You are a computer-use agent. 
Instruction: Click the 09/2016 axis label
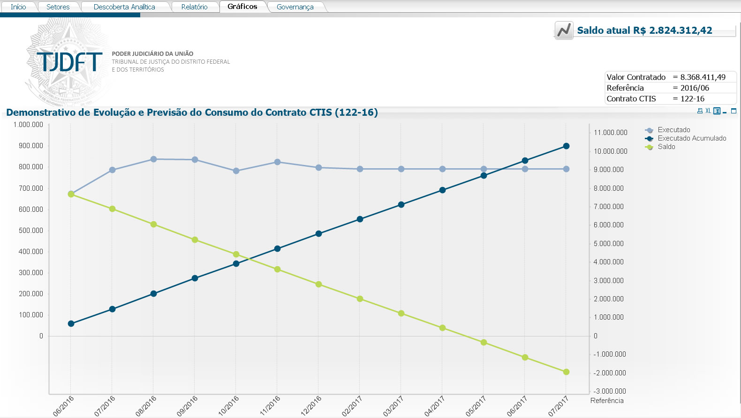coord(187,406)
